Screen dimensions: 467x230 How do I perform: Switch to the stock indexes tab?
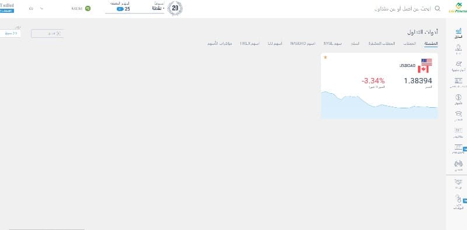pos(220,44)
